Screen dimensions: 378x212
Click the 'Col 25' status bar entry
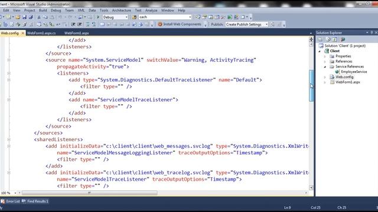point(315,207)
